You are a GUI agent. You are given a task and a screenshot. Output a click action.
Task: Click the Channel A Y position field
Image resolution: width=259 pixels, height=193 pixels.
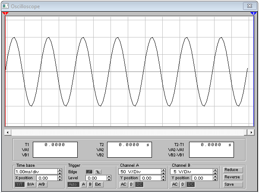pos(151,178)
